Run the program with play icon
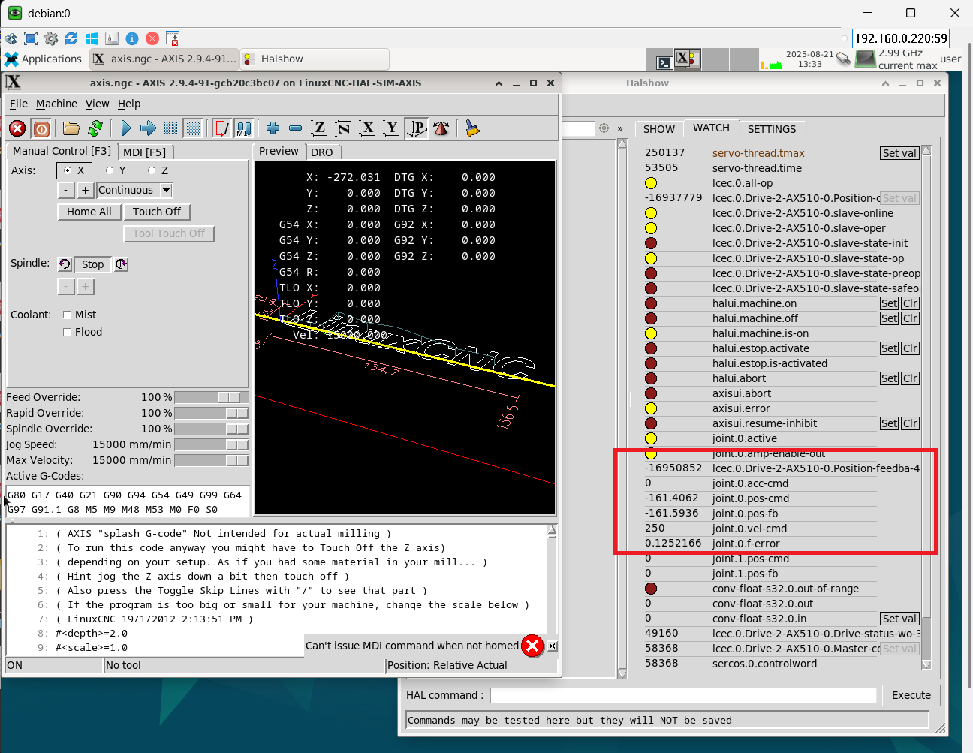The width and height of the screenshot is (973, 753). pyautogui.click(x=125, y=128)
